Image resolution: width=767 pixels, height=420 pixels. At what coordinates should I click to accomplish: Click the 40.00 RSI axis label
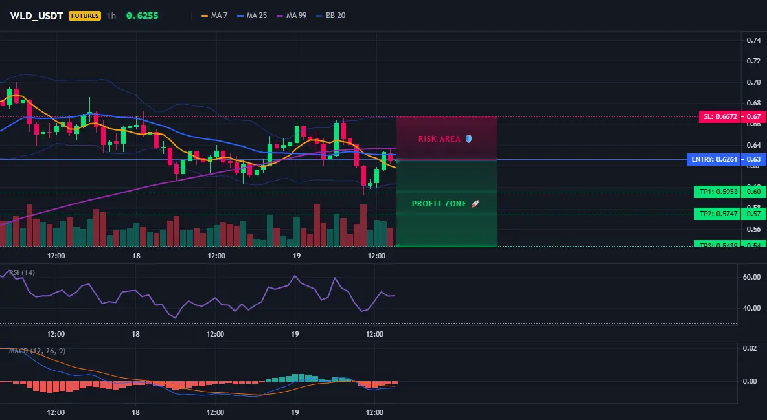point(751,308)
